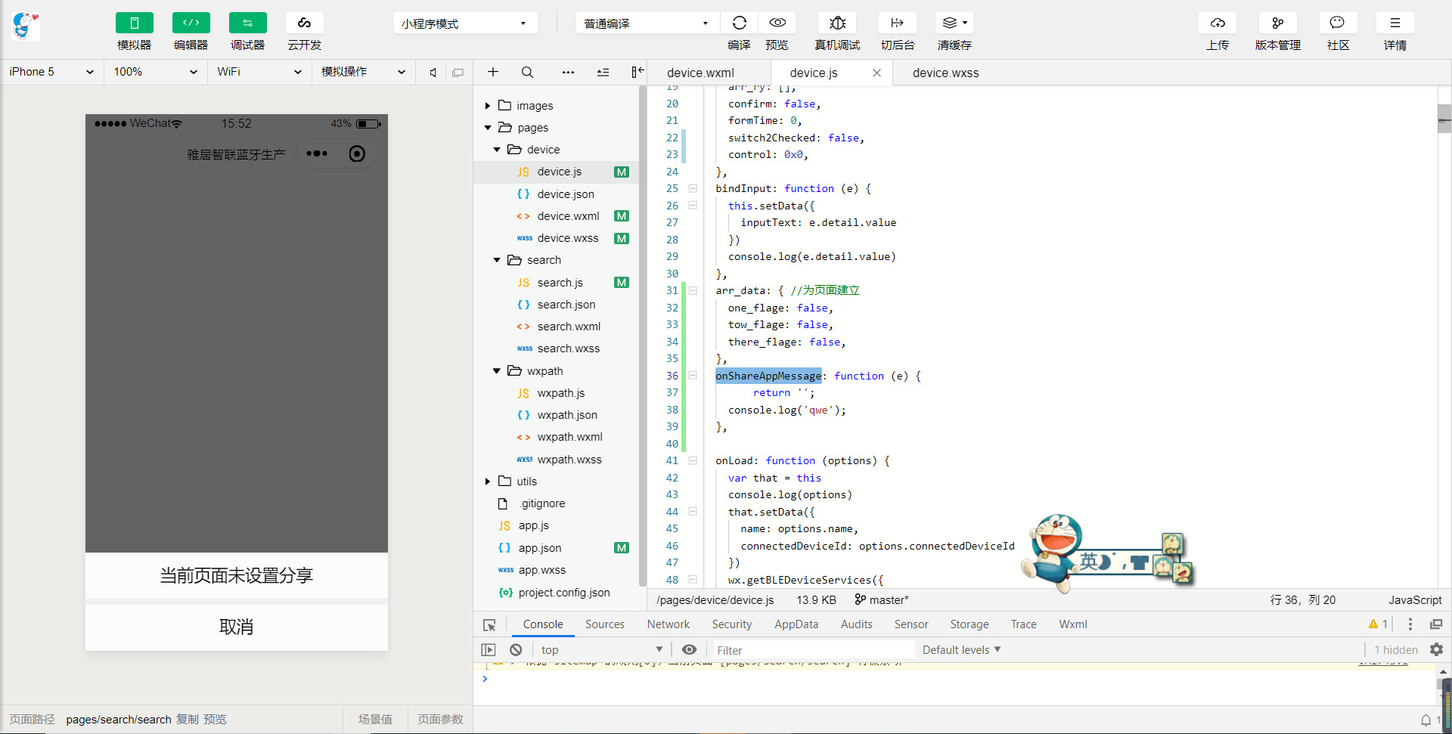
Task: Open the simulator capsule menu dots
Action: pyautogui.click(x=317, y=153)
